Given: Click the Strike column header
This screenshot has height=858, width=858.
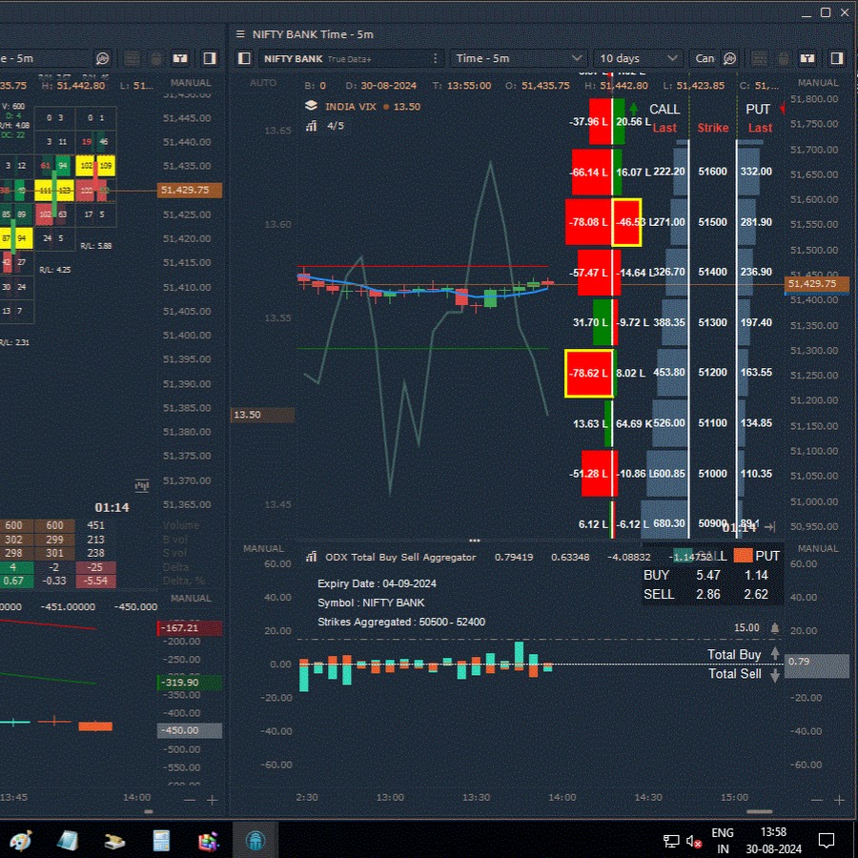Looking at the screenshot, I should [712, 128].
